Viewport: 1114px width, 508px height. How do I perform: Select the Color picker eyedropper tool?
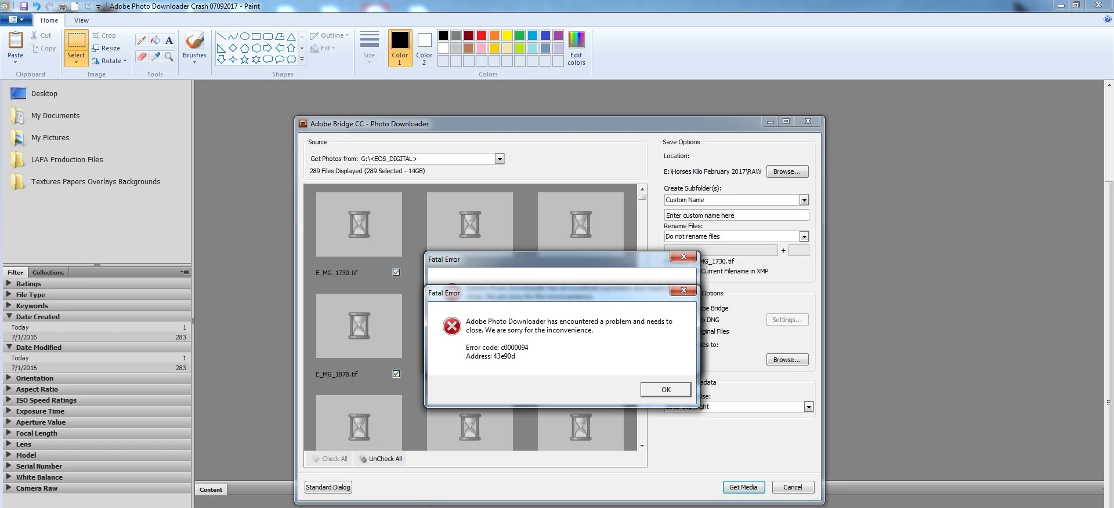(x=155, y=56)
